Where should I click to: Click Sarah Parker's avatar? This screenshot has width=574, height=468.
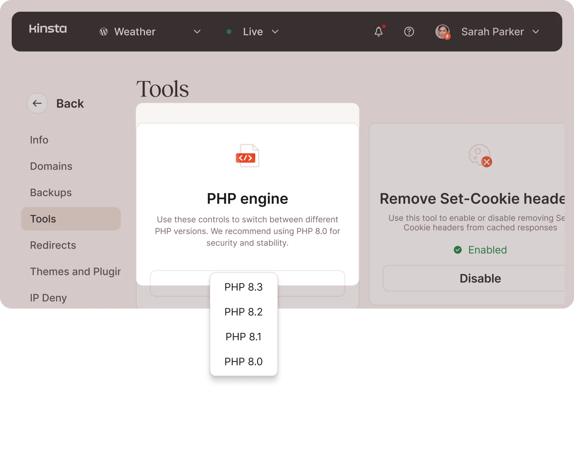(x=443, y=32)
